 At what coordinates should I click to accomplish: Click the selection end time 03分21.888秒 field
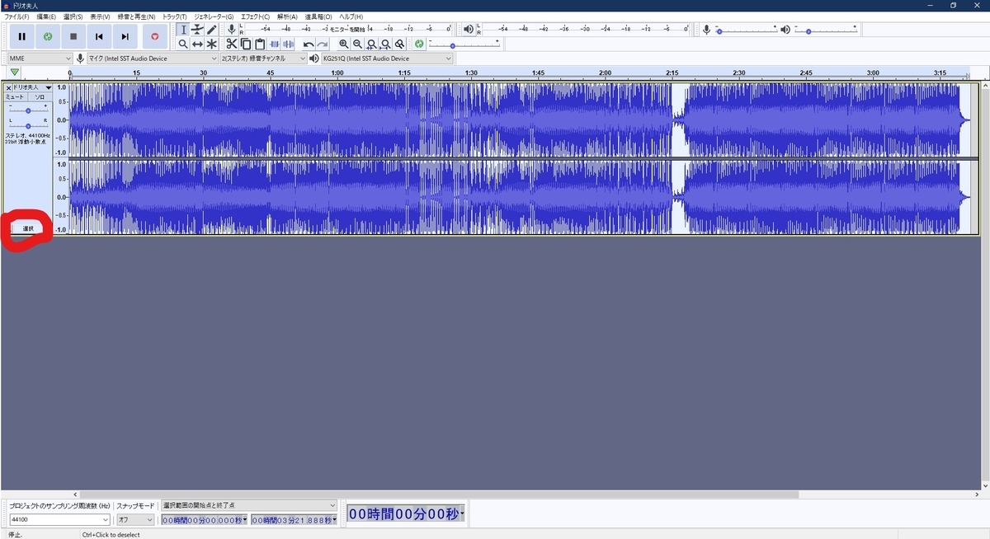click(x=295, y=520)
